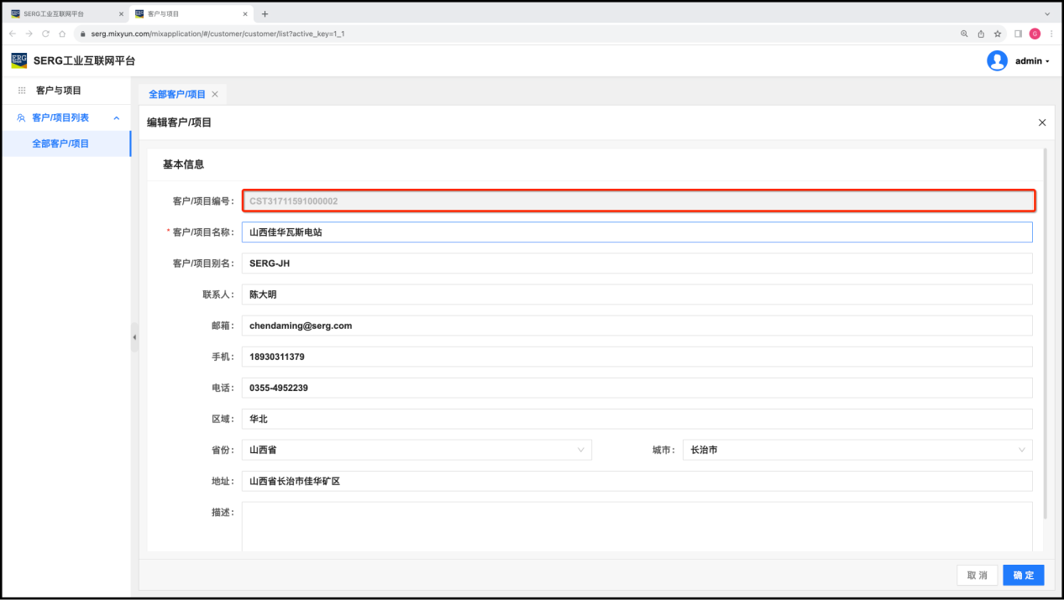Image resolution: width=1064 pixels, height=600 pixels.
Task: Open a new browser tab with the plus icon
Action: (265, 13)
